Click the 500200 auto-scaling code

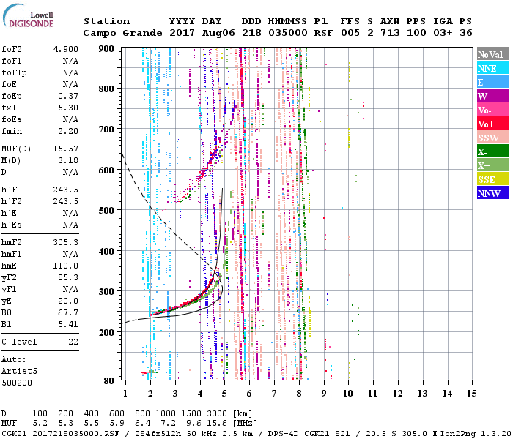point(17,383)
